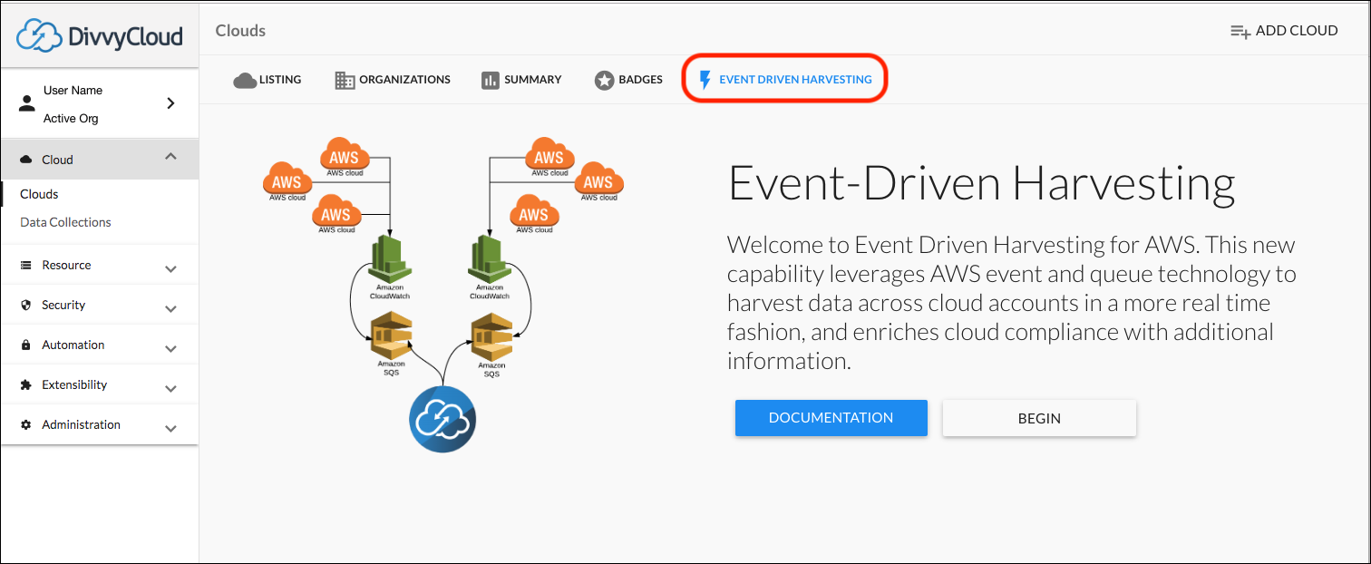Image resolution: width=1371 pixels, height=564 pixels.
Task: Click the Clouds page title
Action: click(240, 31)
